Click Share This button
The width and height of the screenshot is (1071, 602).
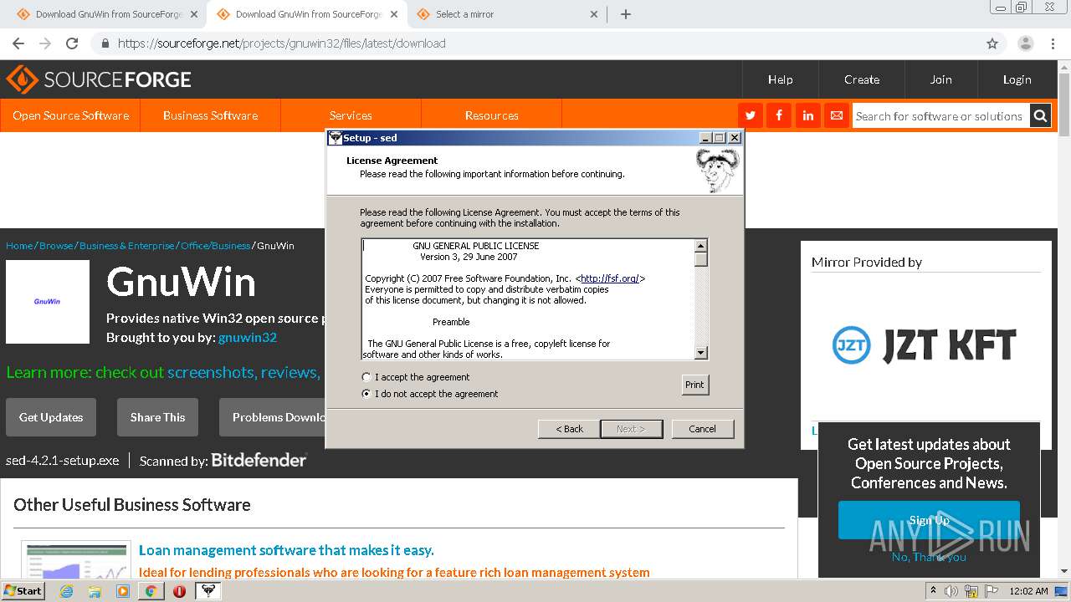(x=157, y=417)
